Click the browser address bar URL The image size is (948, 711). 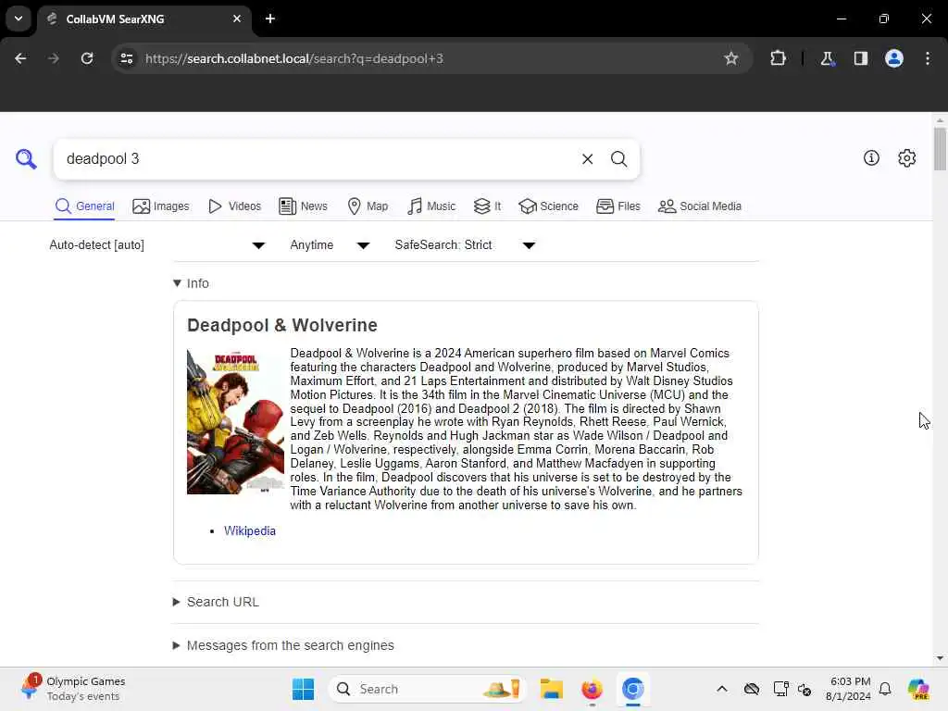click(294, 58)
